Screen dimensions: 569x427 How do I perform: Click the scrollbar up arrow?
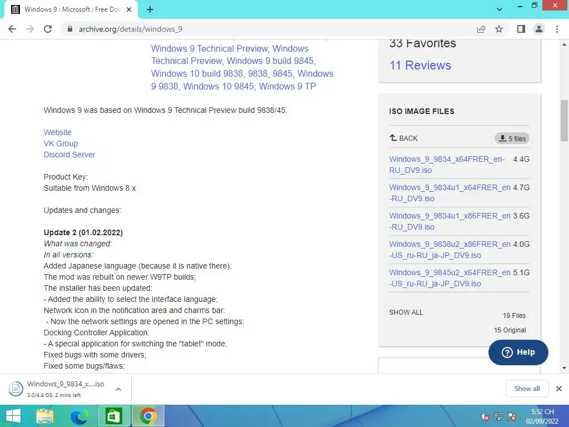(x=564, y=44)
